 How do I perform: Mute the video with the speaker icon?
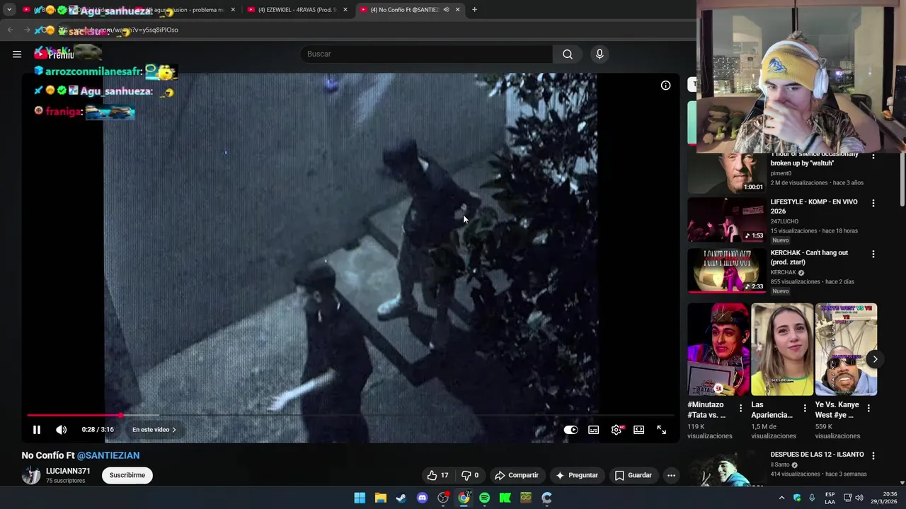coord(62,429)
